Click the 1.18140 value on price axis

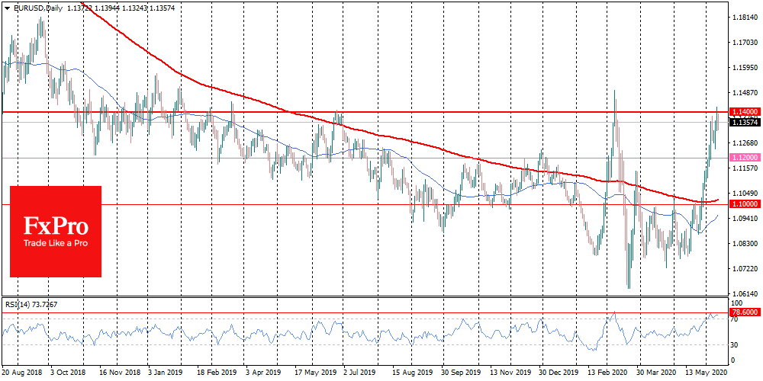click(744, 17)
